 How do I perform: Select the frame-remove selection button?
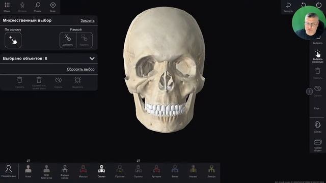click(x=85, y=40)
